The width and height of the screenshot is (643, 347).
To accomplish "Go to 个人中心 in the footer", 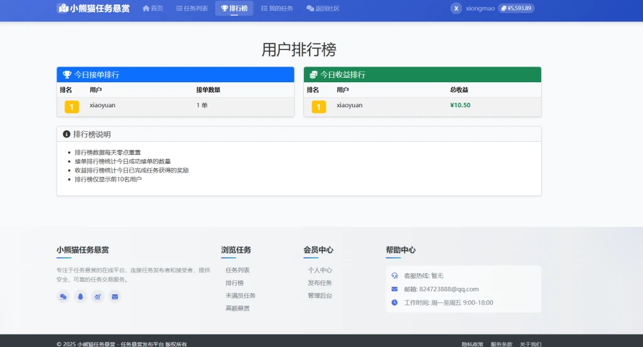I will (320, 270).
